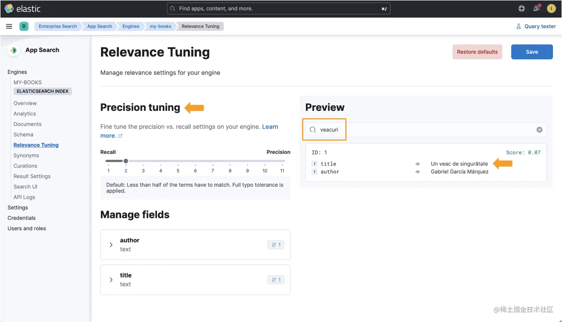Expand the title field settings
Image resolution: width=562 pixels, height=322 pixels.
(111, 280)
